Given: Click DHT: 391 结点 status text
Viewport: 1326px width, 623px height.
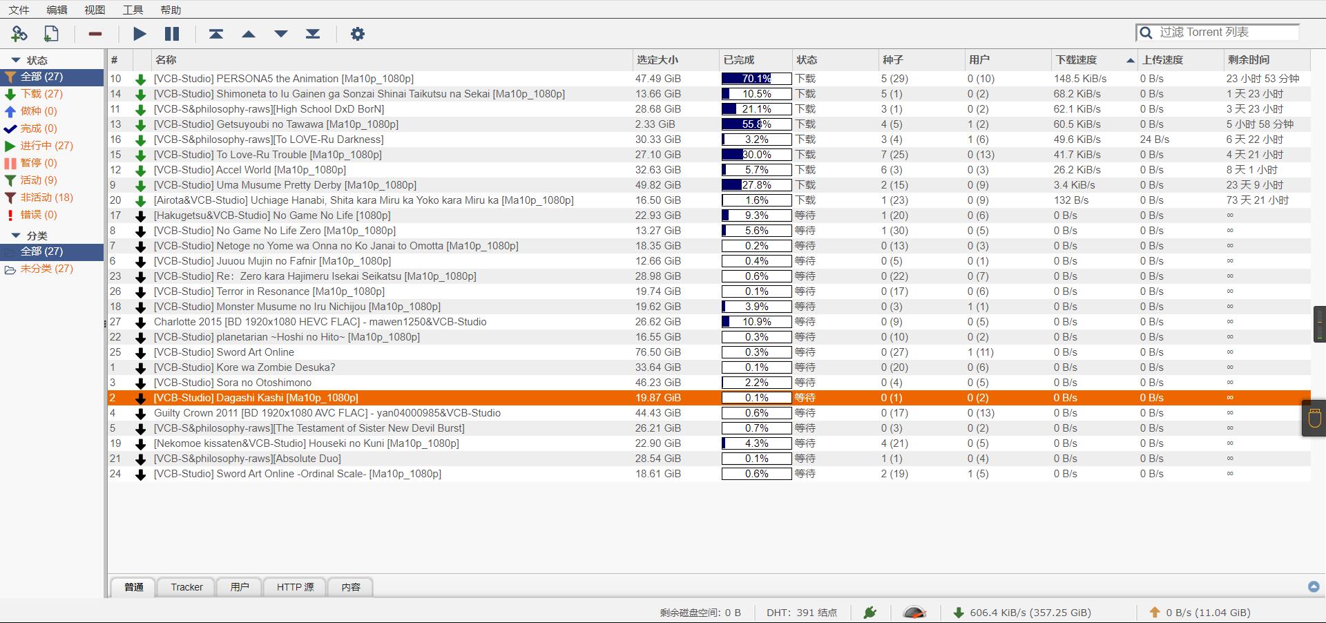Looking at the screenshot, I should click(802, 613).
